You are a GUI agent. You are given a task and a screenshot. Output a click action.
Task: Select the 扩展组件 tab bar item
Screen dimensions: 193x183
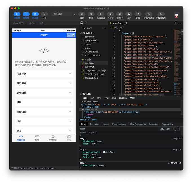(x=53, y=138)
